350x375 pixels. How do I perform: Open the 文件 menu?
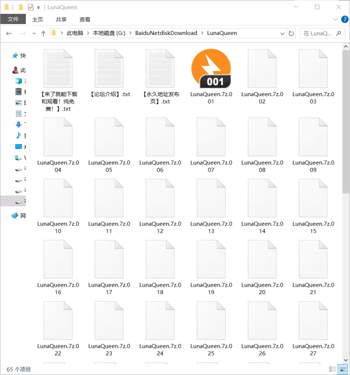13,19
